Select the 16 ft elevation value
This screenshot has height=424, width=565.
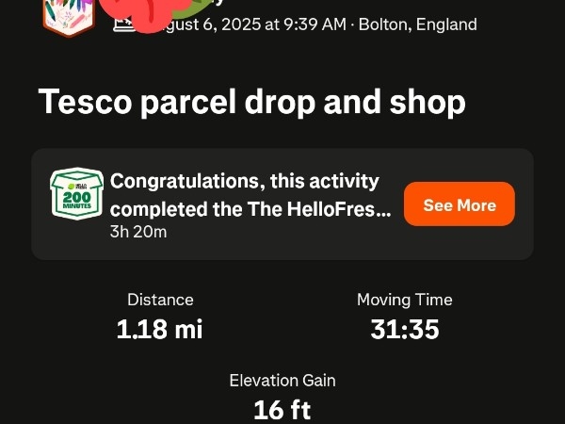[282, 410]
